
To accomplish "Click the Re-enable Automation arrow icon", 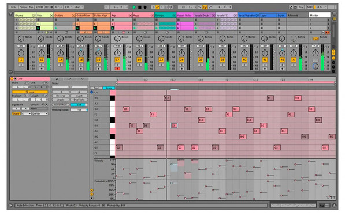I will click(162, 7).
